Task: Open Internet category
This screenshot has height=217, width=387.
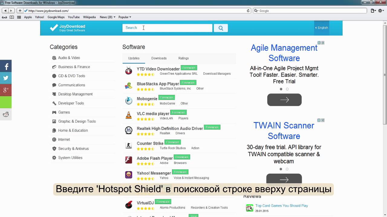Action: (x=64, y=140)
